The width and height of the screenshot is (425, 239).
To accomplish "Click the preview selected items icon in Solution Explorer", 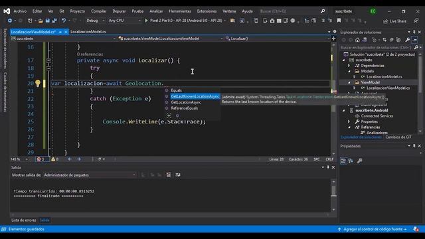I will coord(414,40).
